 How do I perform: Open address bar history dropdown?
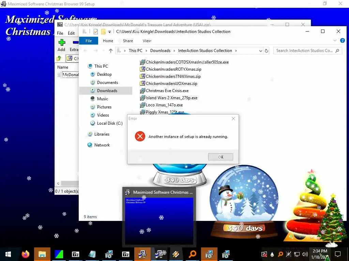tap(260, 51)
